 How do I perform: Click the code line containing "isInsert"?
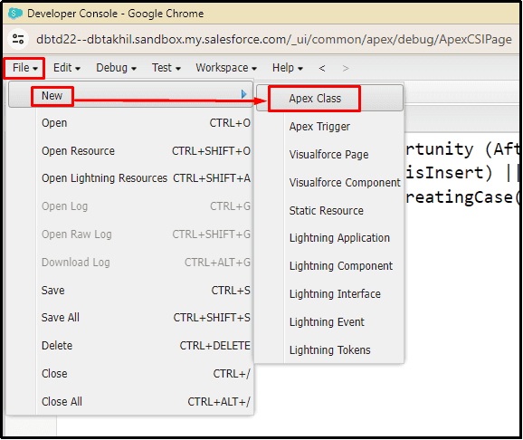pyautogui.click(x=462, y=173)
